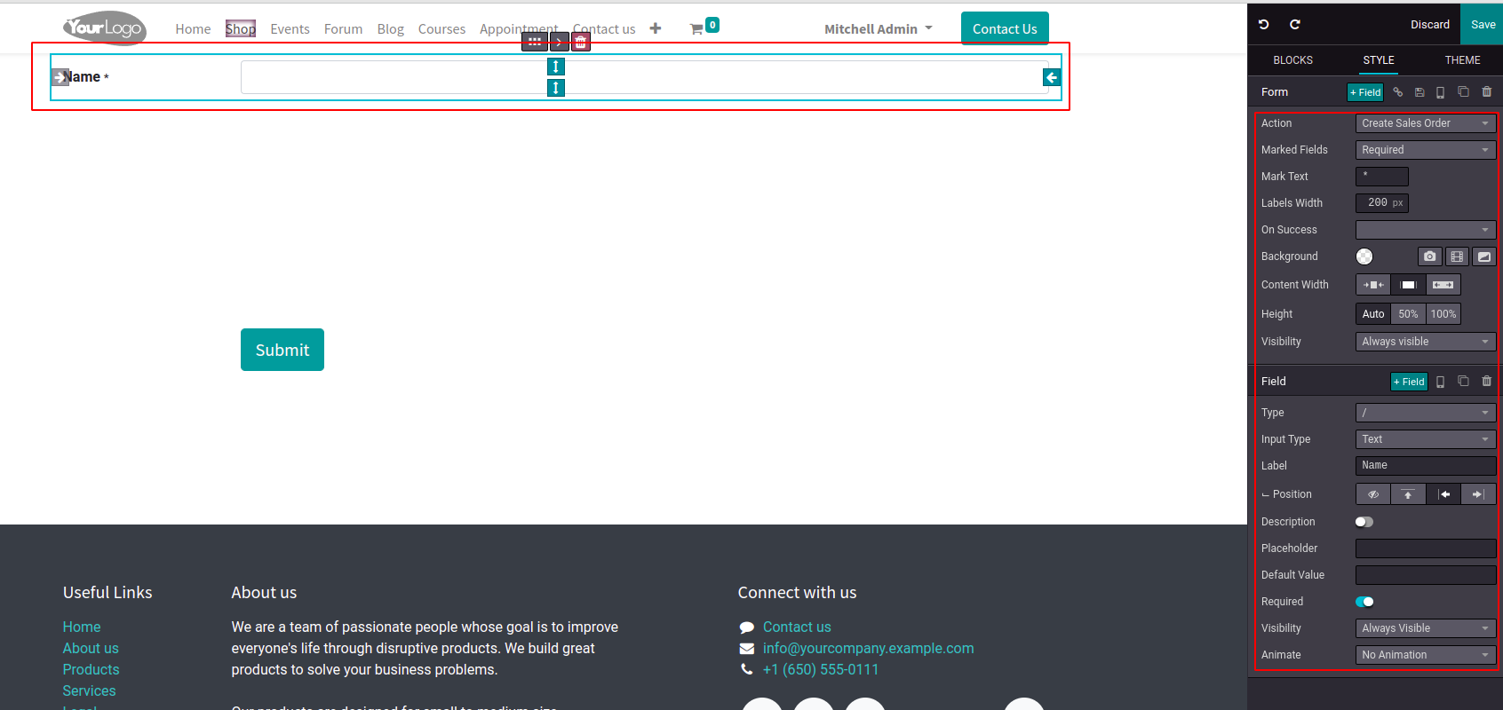Open the On Success dropdown
Viewport: 1503px width, 710px height.
point(1426,230)
